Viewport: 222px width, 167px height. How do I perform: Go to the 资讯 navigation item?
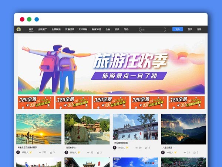tap(117, 29)
